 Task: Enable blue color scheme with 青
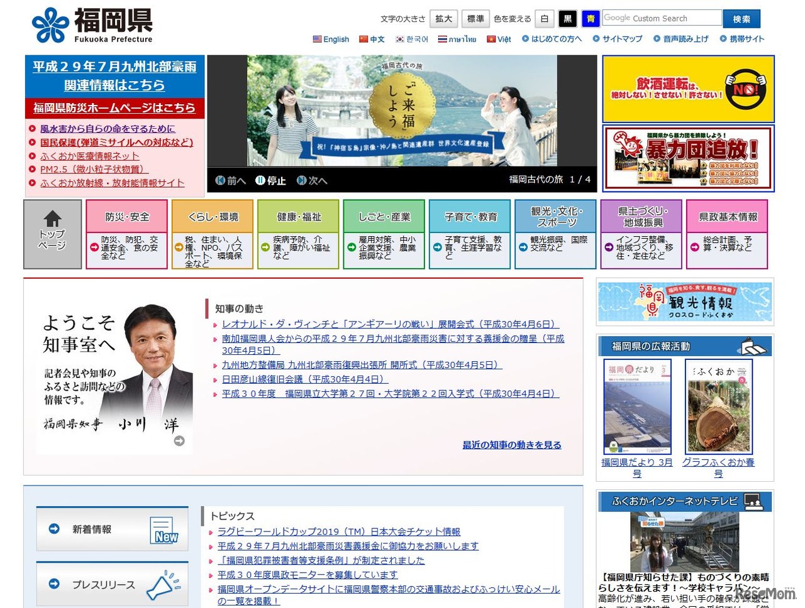click(590, 18)
